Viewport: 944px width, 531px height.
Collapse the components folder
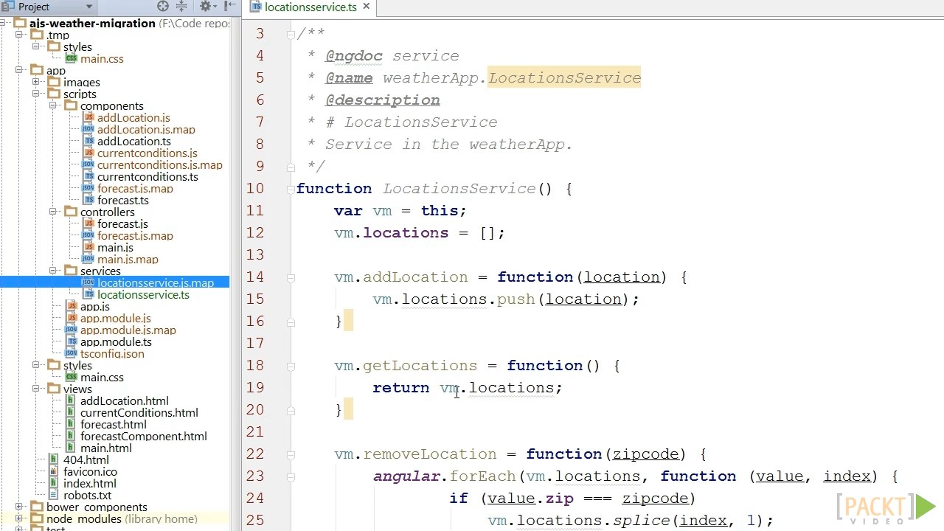pos(53,105)
